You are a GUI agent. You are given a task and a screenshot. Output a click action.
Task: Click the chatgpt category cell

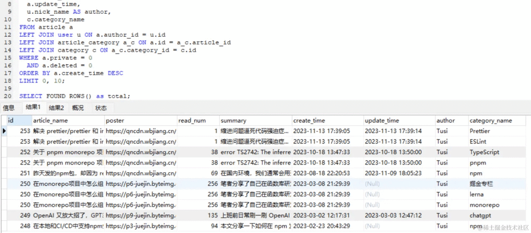click(x=497, y=215)
